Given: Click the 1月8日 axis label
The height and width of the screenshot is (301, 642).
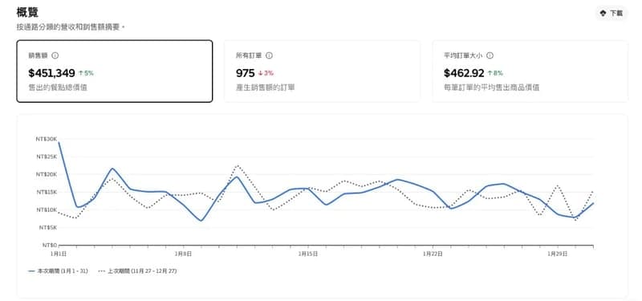Looking at the screenshot, I should [x=183, y=254].
